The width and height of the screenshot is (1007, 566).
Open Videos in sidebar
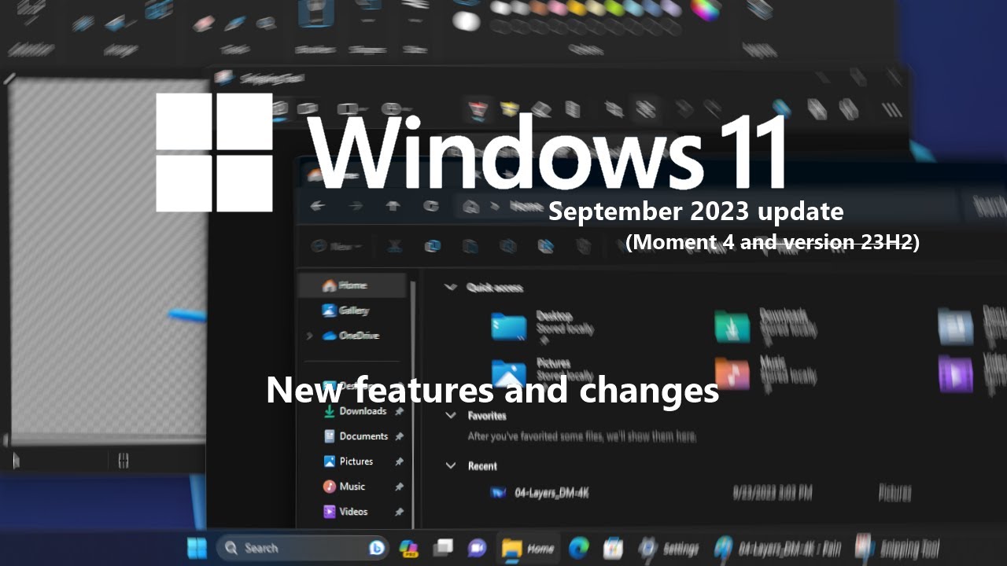(353, 512)
